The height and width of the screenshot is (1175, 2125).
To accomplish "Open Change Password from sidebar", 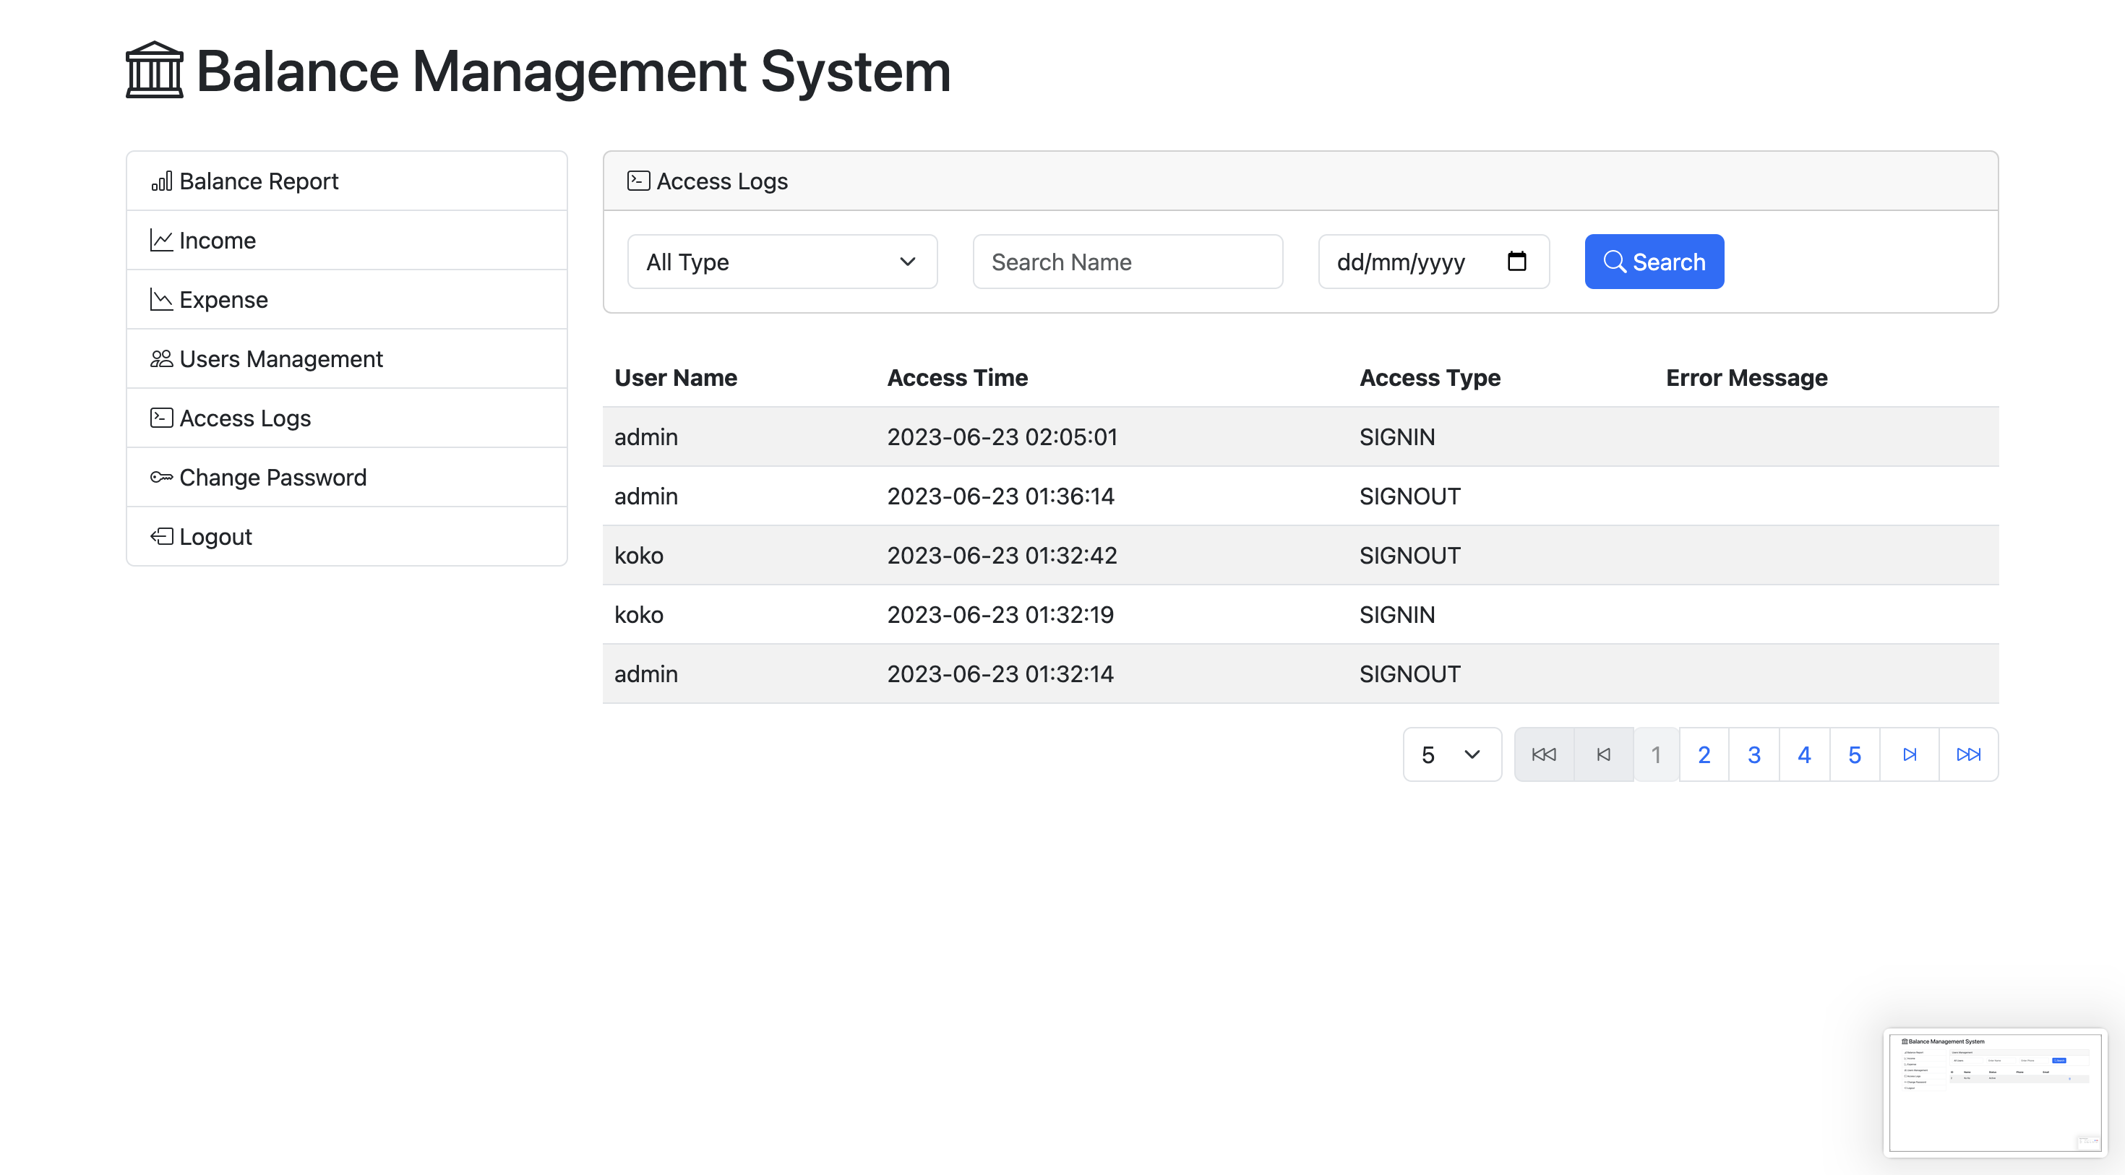I will click(346, 478).
